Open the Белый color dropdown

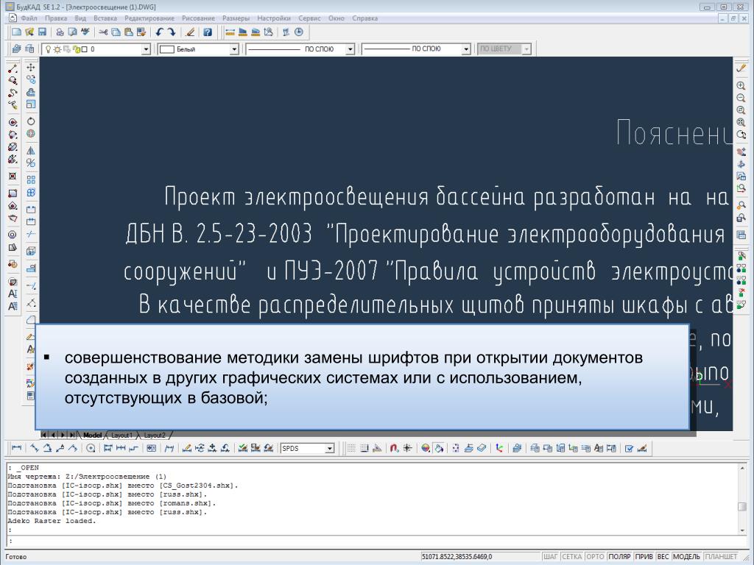click(234, 49)
